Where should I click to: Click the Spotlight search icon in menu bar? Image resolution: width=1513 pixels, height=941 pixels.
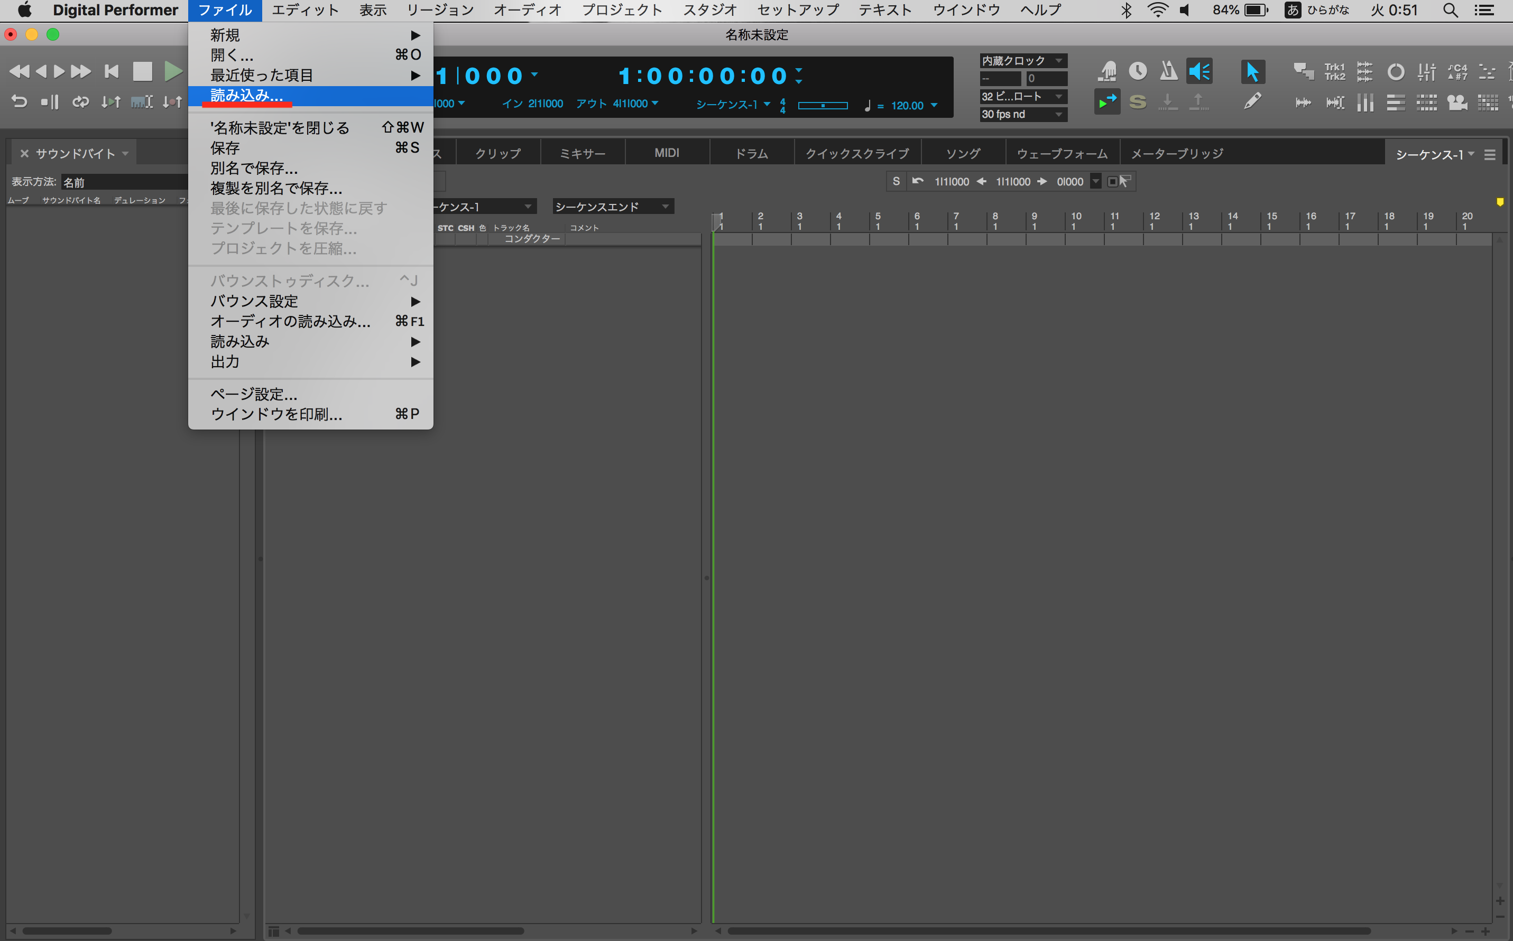[1450, 10]
